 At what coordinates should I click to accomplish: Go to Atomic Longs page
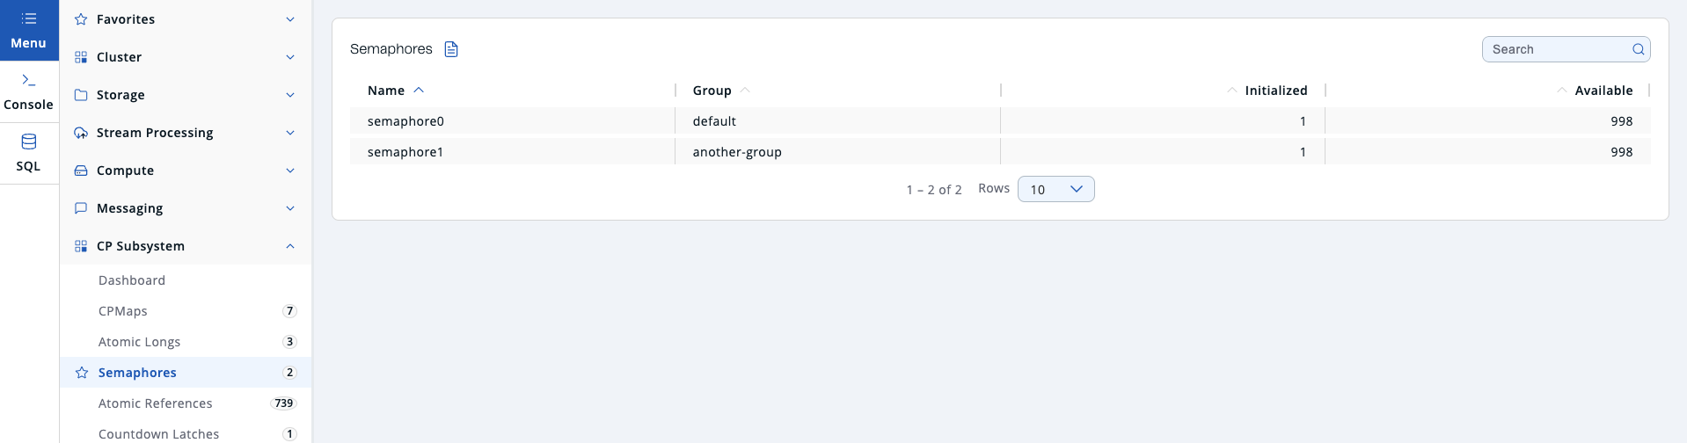[x=139, y=342]
